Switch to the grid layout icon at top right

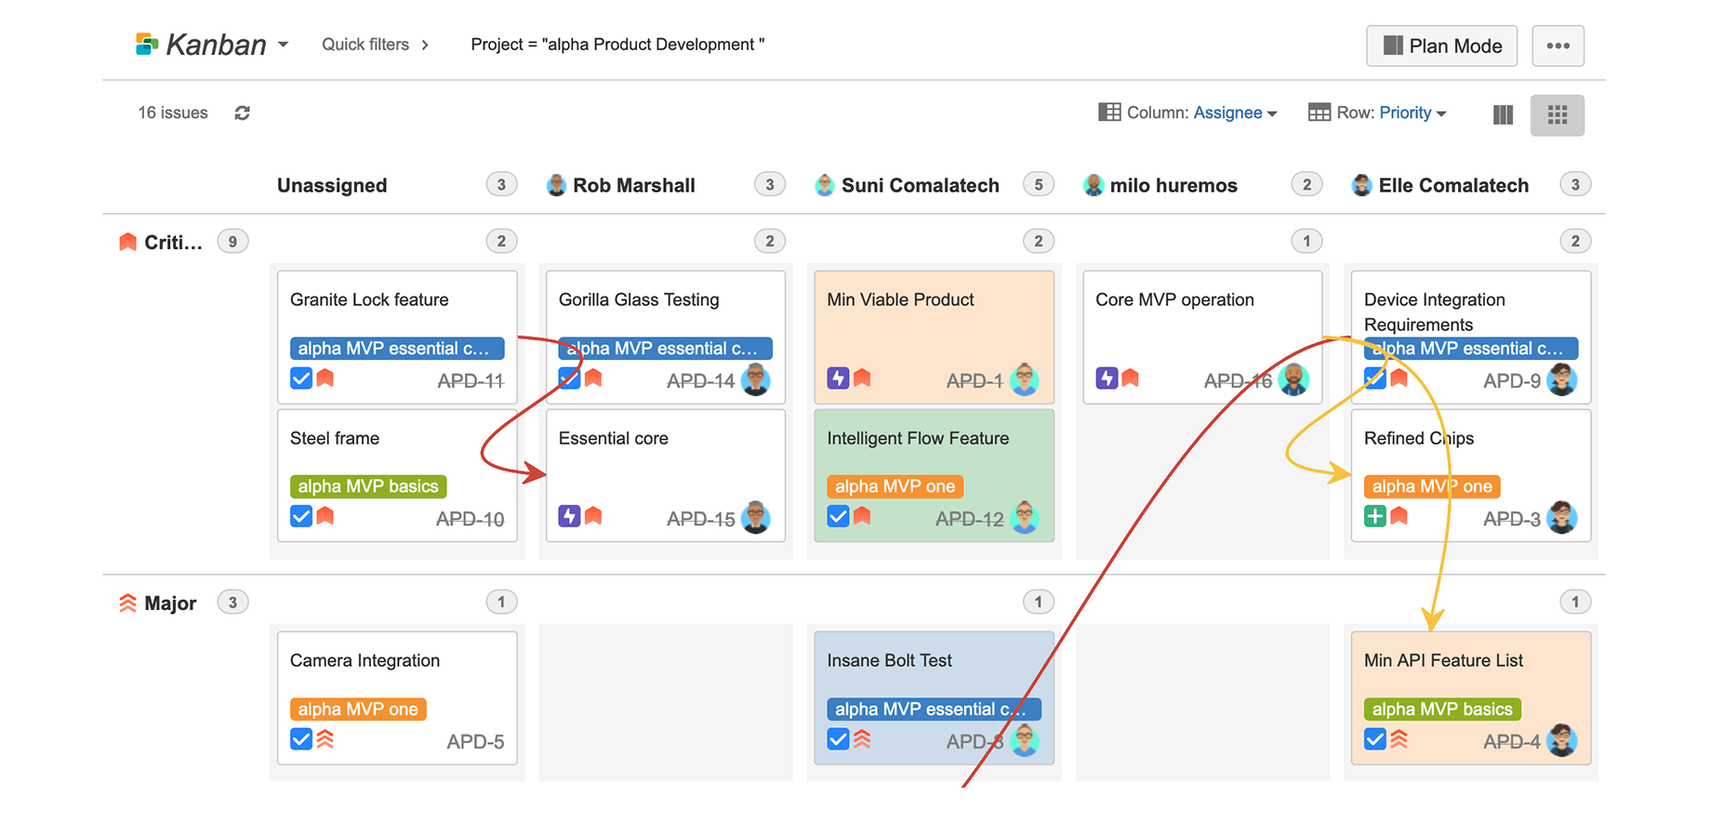pyautogui.click(x=1558, y=114)
